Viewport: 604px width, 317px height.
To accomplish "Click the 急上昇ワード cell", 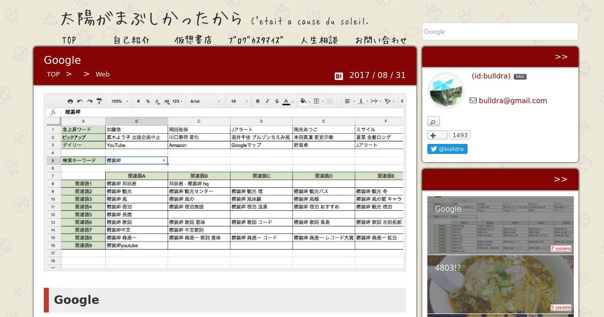I will 84,129.
